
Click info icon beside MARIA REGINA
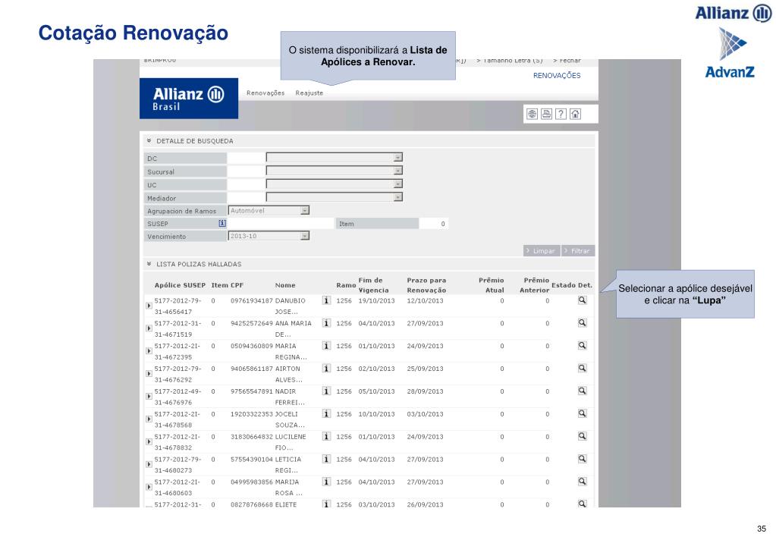[326, 346]
